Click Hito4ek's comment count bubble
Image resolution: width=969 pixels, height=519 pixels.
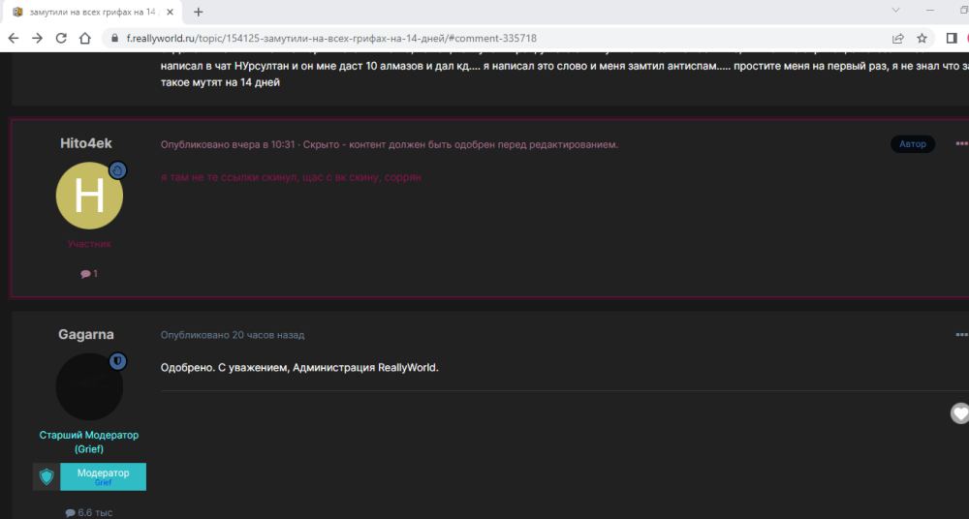click(x=89, y=274)
